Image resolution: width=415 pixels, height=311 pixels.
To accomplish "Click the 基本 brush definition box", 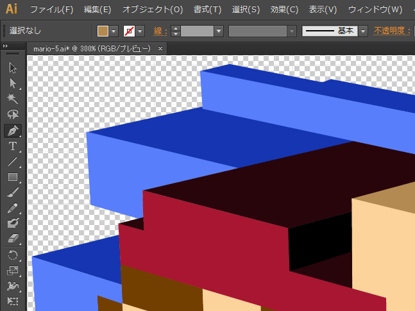I will pyautogui.click(x=330, y=31).
